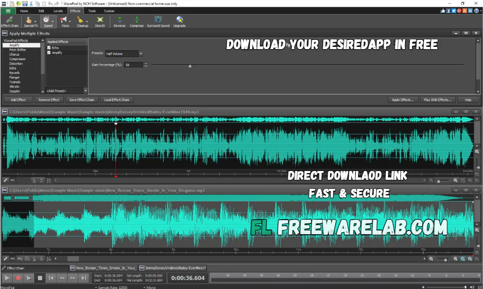Screen dimensions: 483x289
Task: Open the folder icon in title bar
Action: coord(19,3)
